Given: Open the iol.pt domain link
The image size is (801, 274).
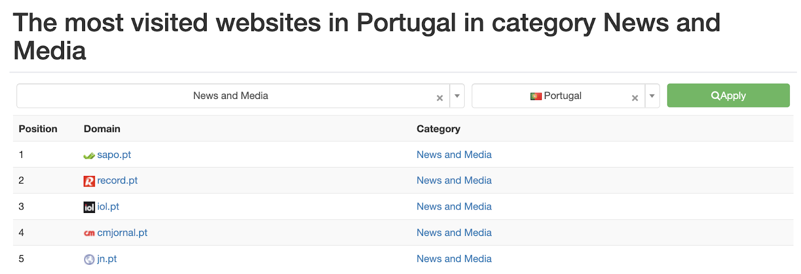Looking at the screenshot, I should (x=108, y=206).
